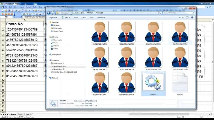Click Paste icon in Excel toolbar
Viewport: 214px width, 120px height.
click(x=36, y=10)
